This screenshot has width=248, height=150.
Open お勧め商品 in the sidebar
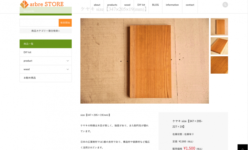[x=46, y=78]
